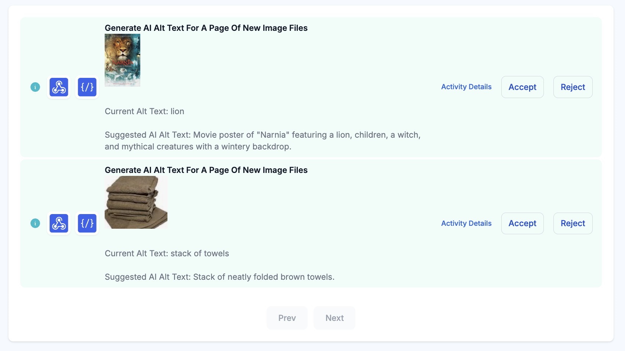Click 'Stack of neatly folded brown towels' suggestion
625x351 pixels.
220,277
